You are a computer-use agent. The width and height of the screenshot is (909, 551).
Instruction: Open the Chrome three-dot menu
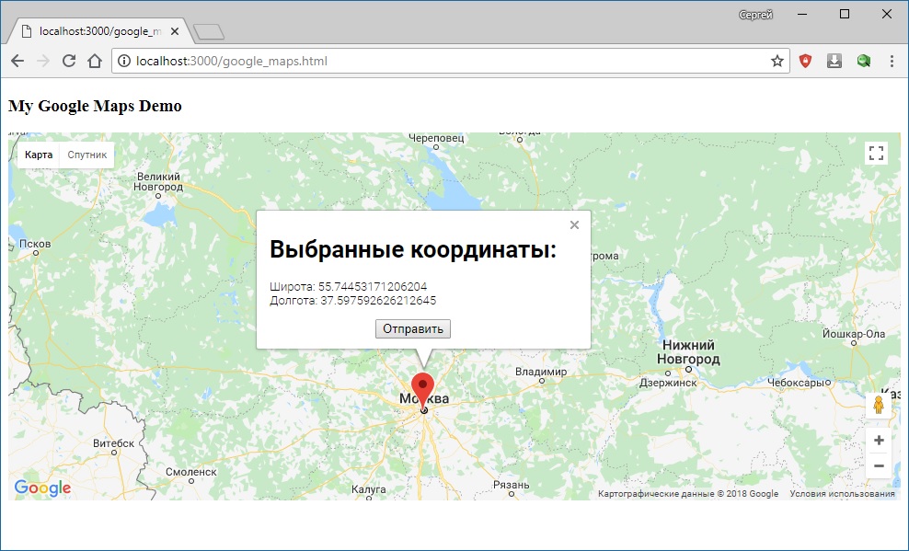tap(892, 61)
